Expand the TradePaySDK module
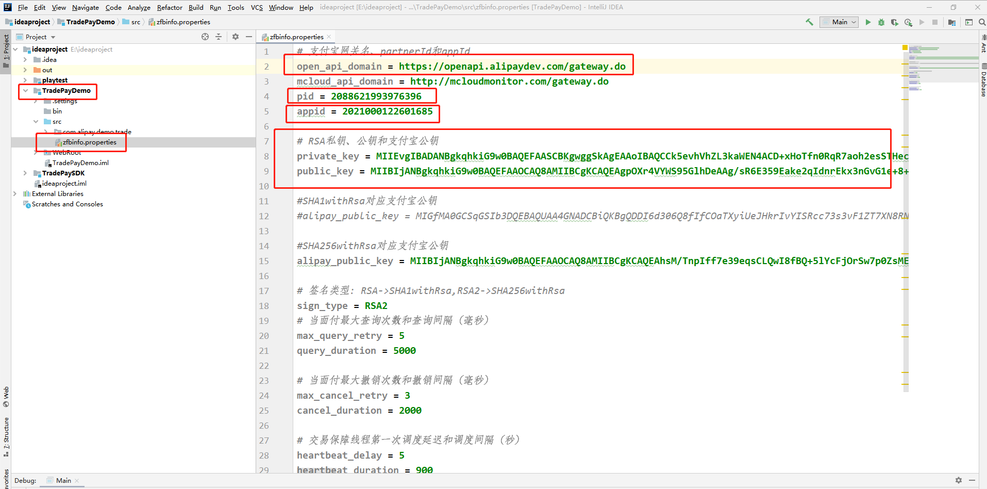987x489 pixels. (x=25, y=173)
